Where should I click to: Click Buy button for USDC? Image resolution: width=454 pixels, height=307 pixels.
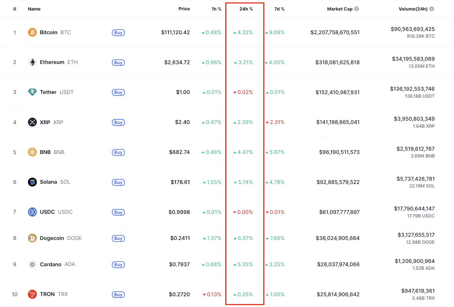118,212
